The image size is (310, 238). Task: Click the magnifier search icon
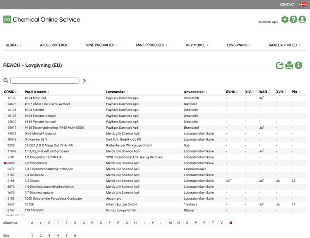pos(6,81)
